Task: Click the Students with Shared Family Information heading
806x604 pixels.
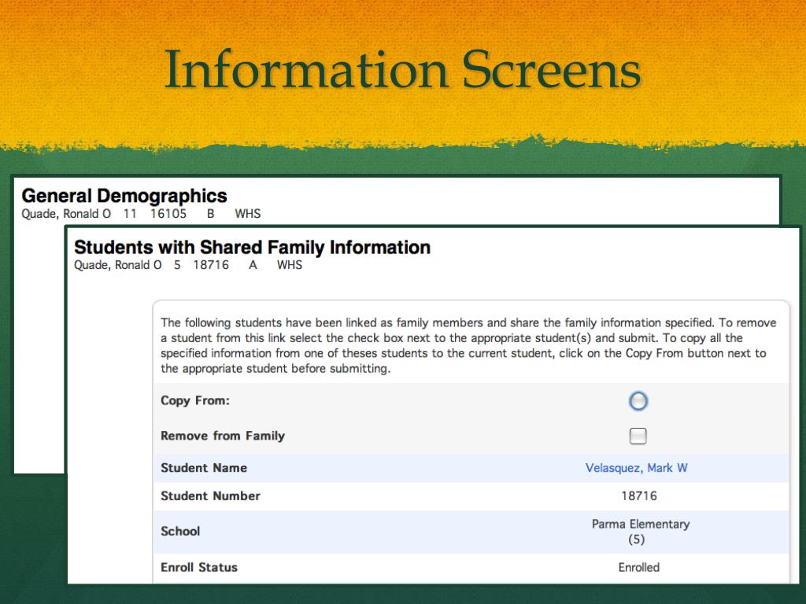Action: coord(252,248)
